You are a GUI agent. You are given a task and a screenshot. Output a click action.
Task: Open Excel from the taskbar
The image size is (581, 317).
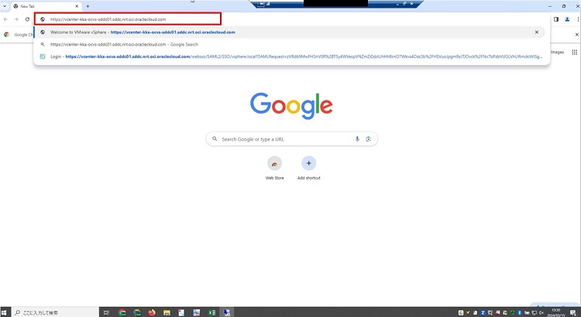(211, 312)
